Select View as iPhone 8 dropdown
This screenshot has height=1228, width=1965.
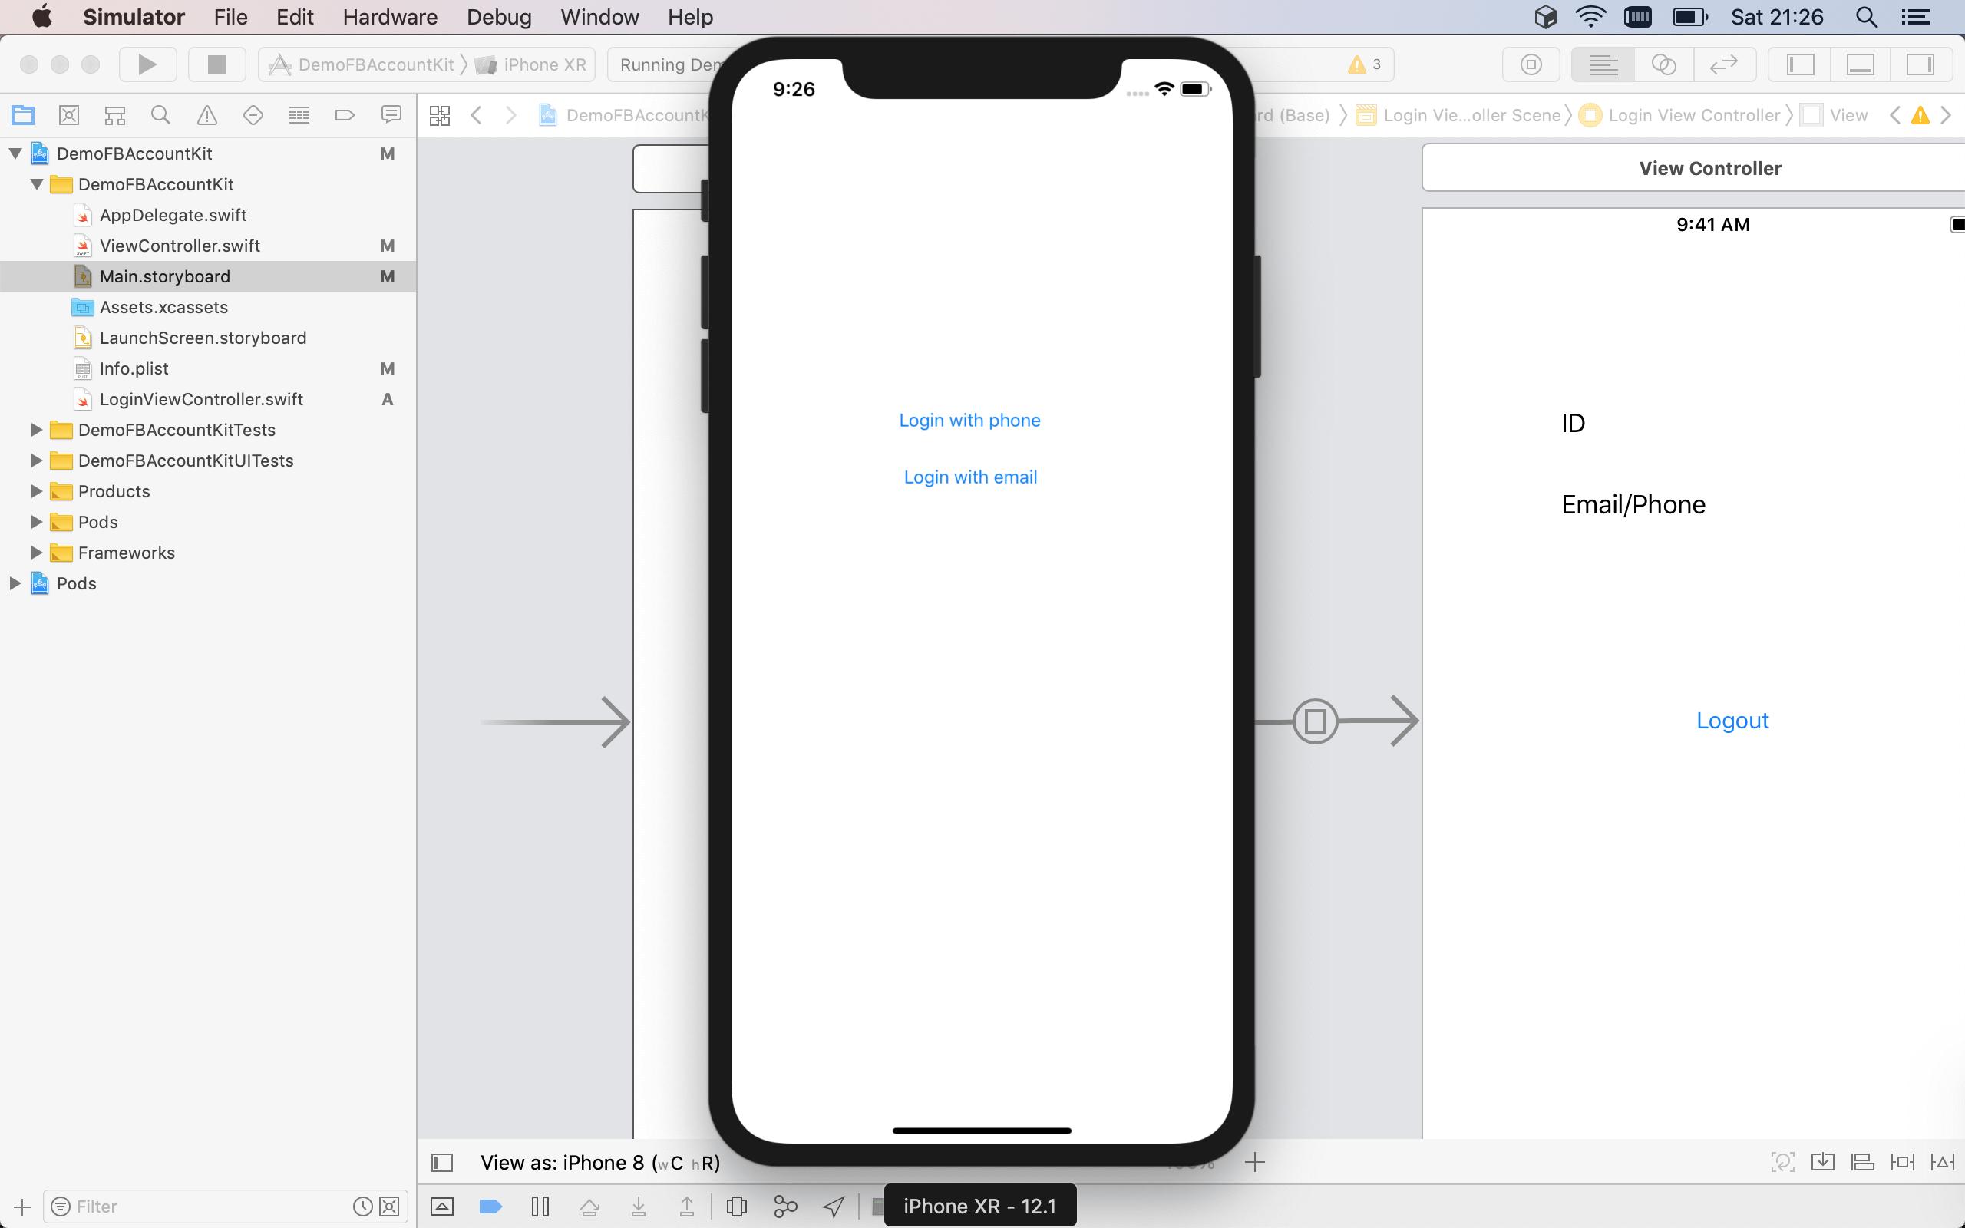tap(599, 1163)
